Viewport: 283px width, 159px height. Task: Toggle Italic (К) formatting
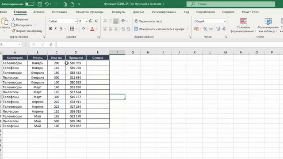click(x=56, y=29)
